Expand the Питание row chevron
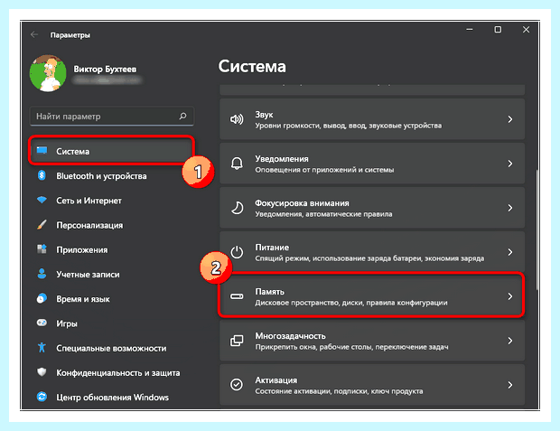This screenshot has height=431, width=560. tap(510, 252)
